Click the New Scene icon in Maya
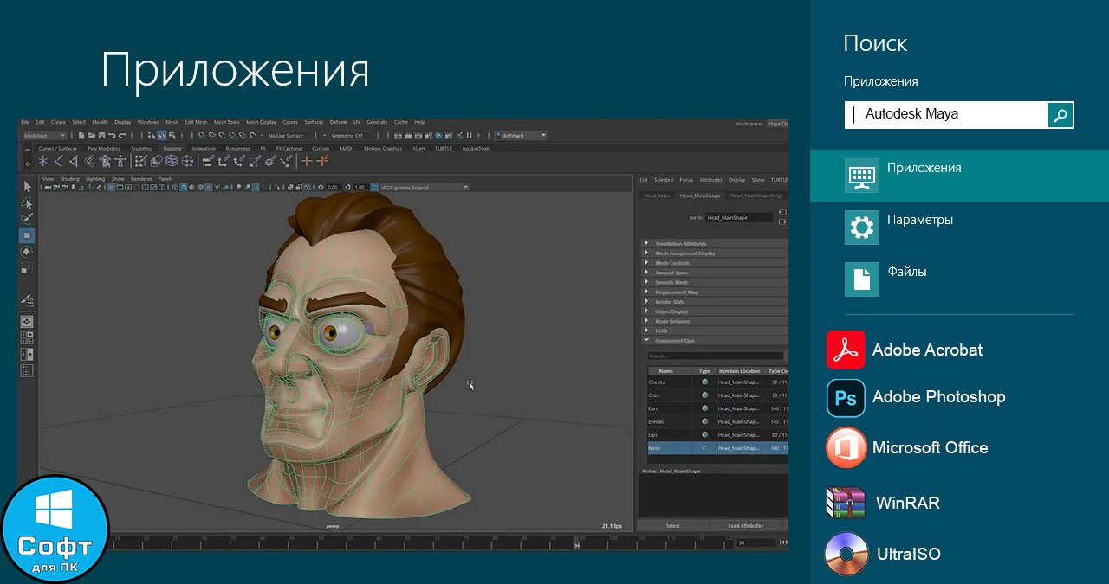 (x=81, y=136)
